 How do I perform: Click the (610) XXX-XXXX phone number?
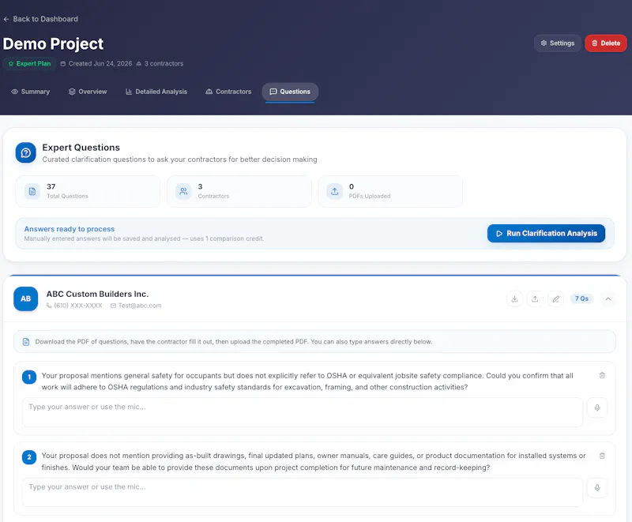77,306
